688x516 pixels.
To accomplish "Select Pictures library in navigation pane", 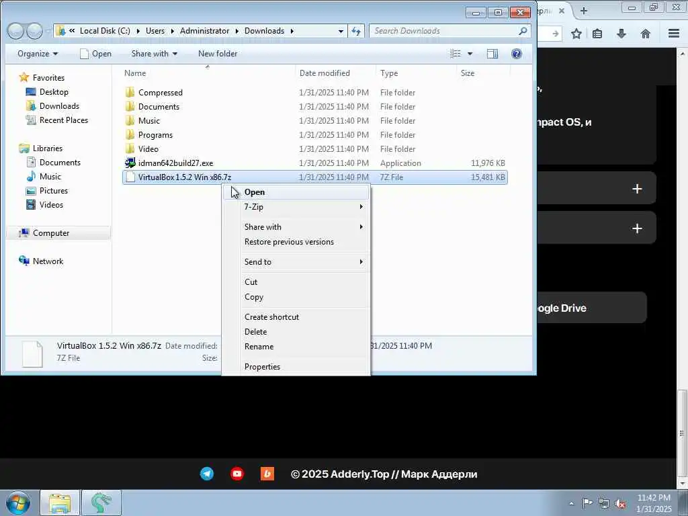I will [47, 190].
